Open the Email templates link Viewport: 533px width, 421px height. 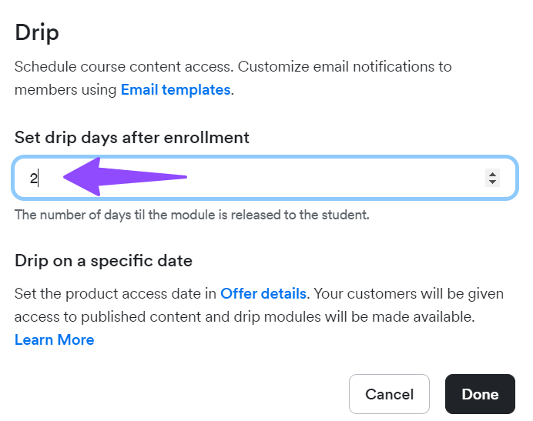pos(176,90)
